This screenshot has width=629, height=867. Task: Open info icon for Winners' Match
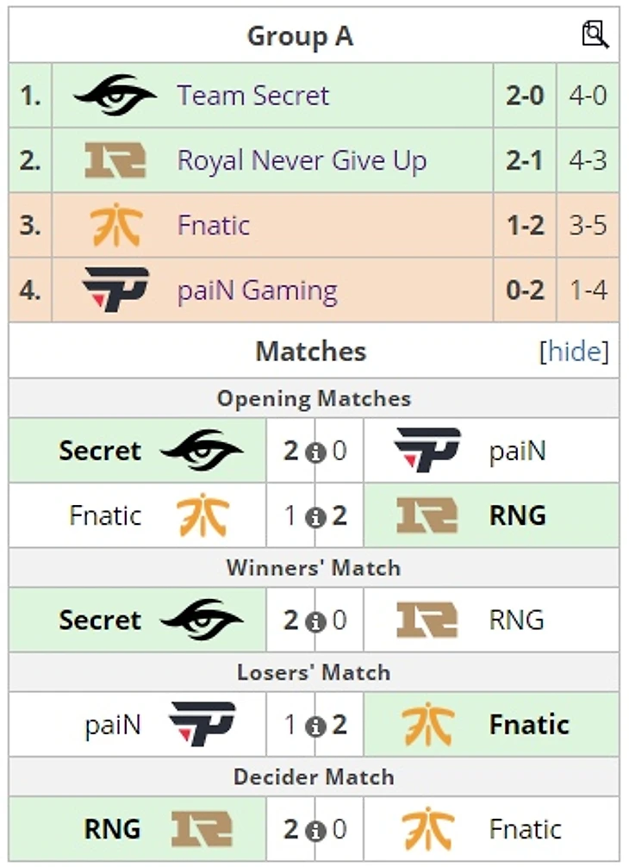(x=315, y=621)
